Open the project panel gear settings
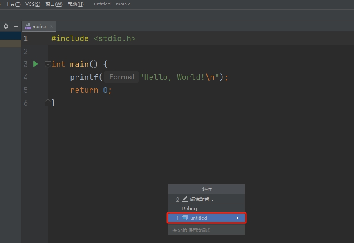Screen dimensions: 354x243 tap(6, 26)
